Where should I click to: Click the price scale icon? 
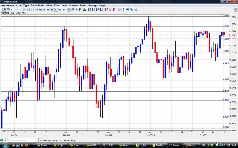(x=80, y=10)
